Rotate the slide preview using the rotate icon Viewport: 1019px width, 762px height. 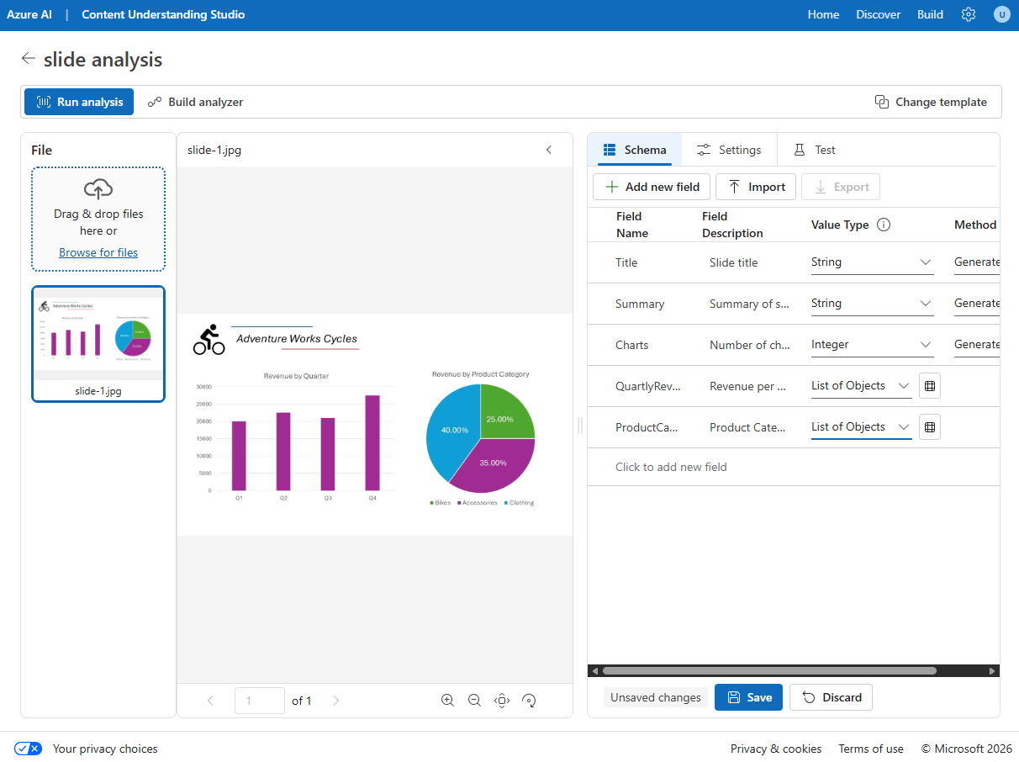coord(529,700)
